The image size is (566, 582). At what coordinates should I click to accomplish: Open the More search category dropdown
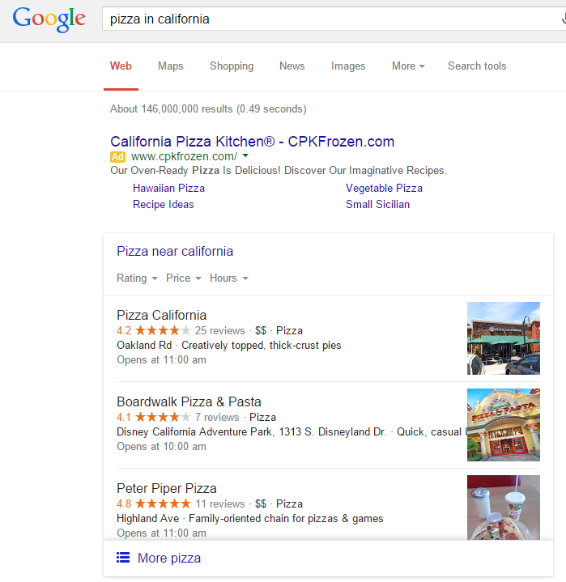[x=408, y=66]
